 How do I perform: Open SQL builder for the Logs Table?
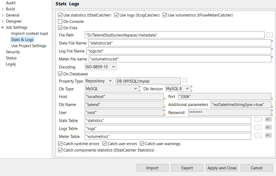tap(268, 127)
